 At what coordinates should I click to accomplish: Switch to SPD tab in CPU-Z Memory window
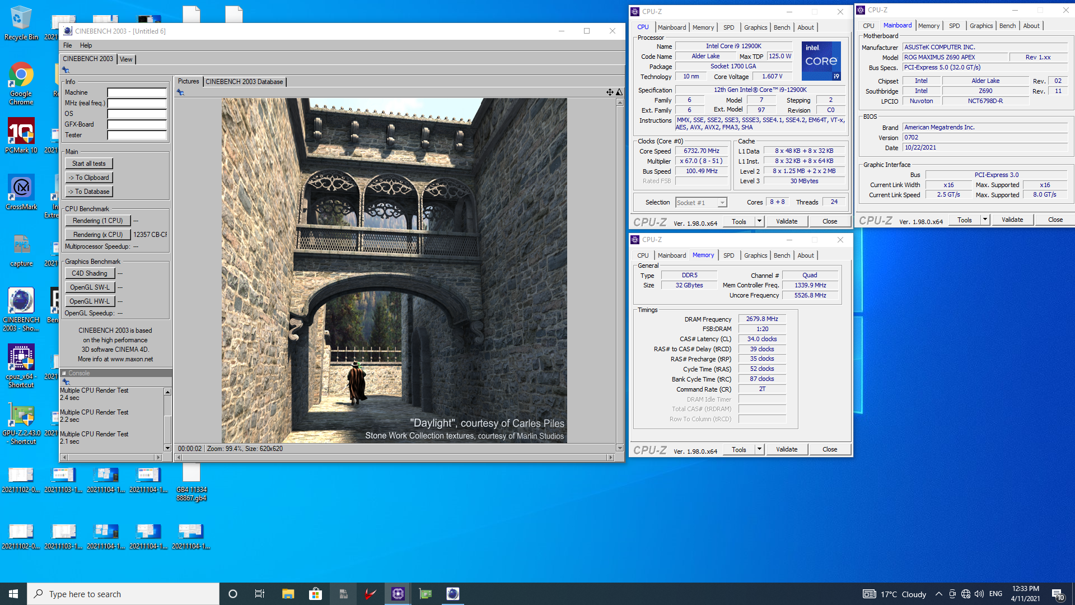[x=728, y=255]
